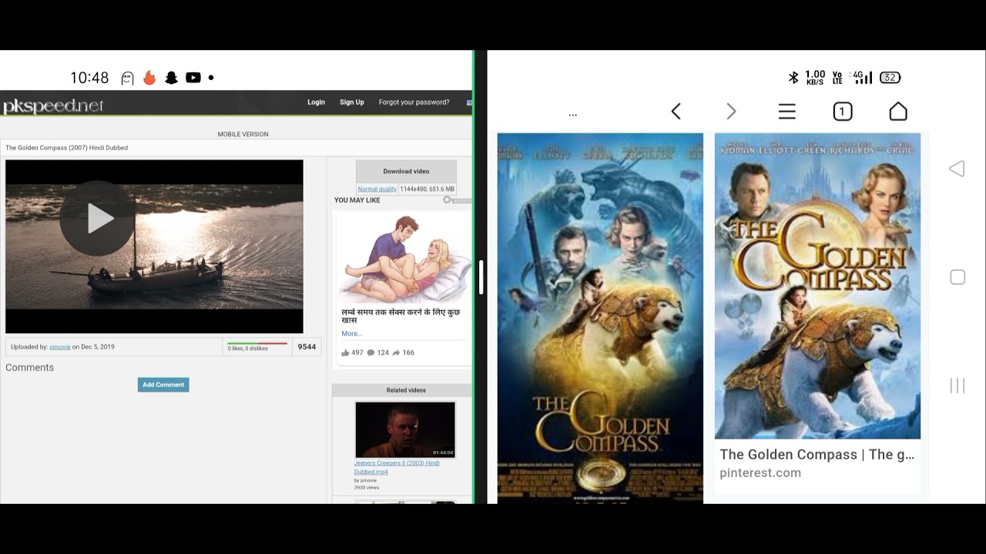The height and width of the screenshot is (554, 986).
Task: Open the tab switcher showing 1
Action: tap(842, 111)
